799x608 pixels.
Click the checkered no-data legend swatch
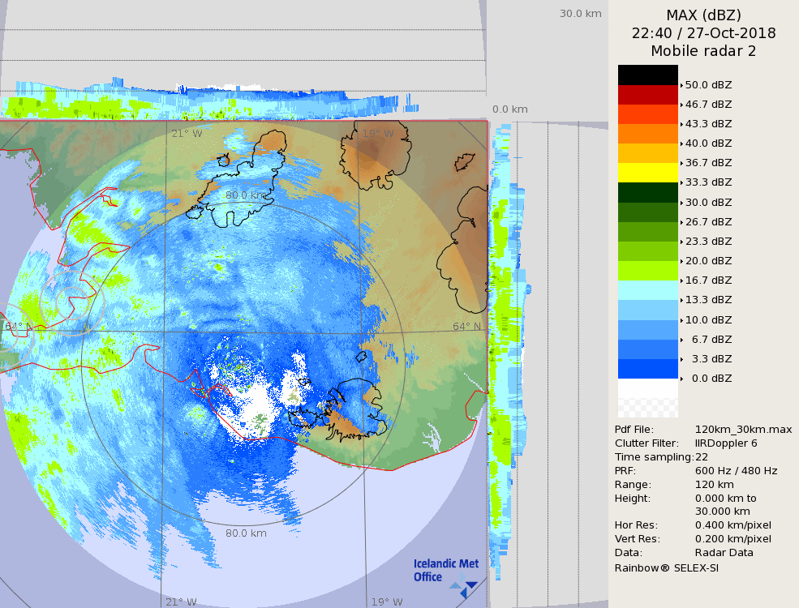(x=647, y=398)
